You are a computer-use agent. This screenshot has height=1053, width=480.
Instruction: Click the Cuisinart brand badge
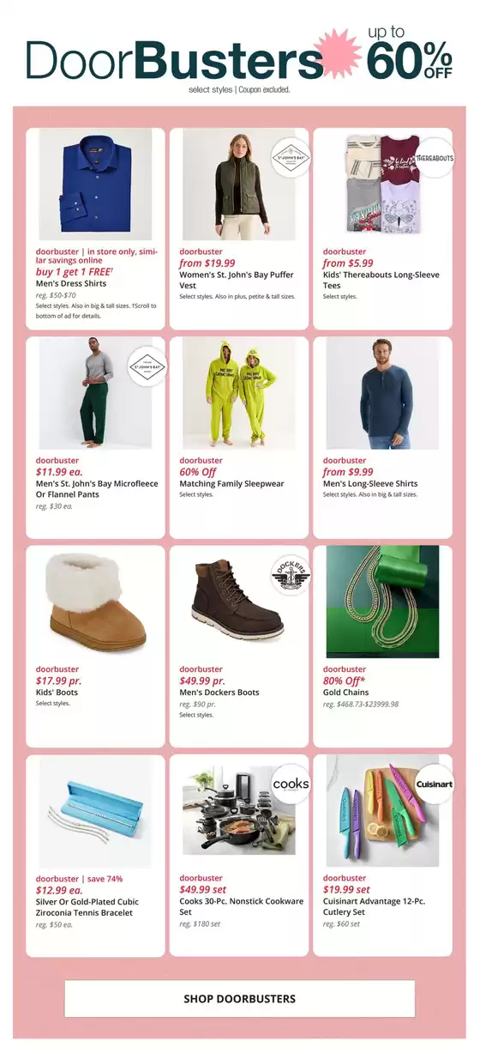point(435,784)
